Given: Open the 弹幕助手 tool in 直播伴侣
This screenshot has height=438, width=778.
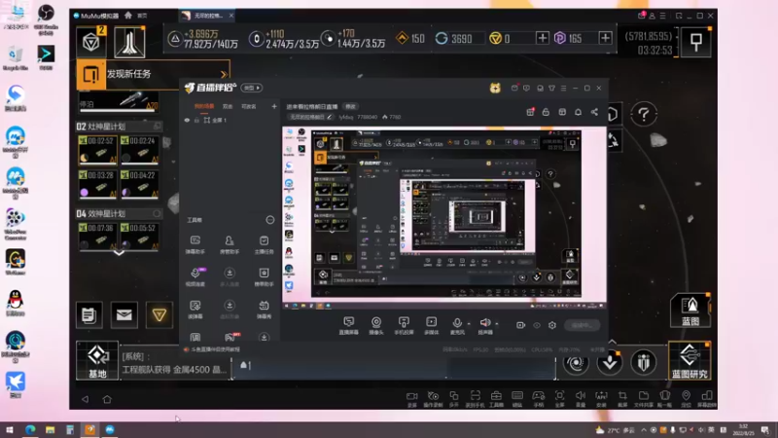Looking at the screenshot, I should (x=195, y=244).
